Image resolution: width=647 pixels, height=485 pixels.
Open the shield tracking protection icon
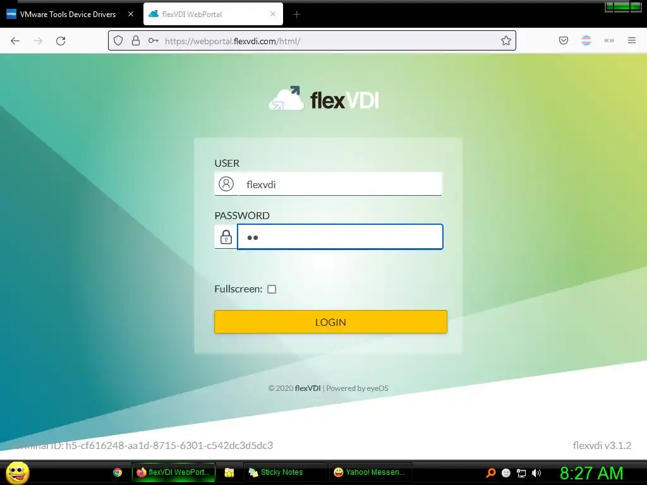click(118, 40)
